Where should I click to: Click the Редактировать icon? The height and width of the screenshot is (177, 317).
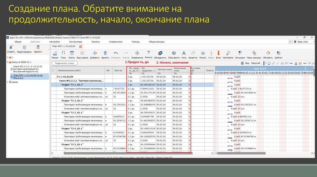coord(24,47)
